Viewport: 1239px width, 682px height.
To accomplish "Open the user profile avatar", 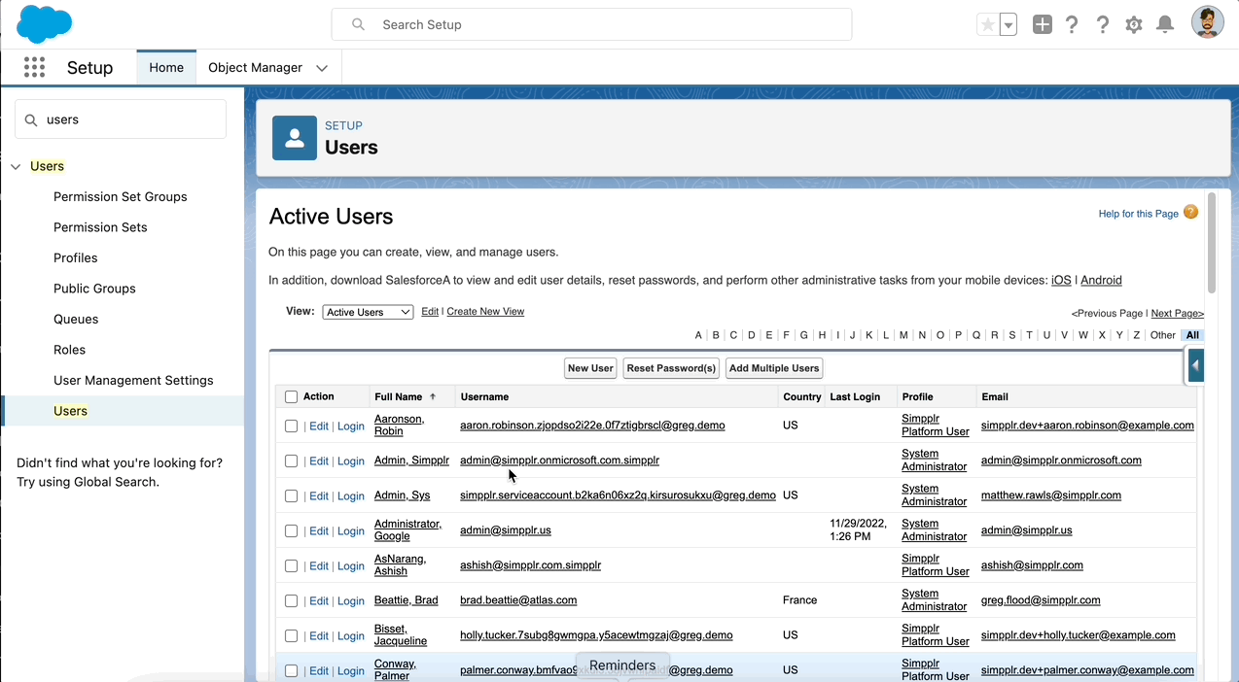I will pos(1208,23).
